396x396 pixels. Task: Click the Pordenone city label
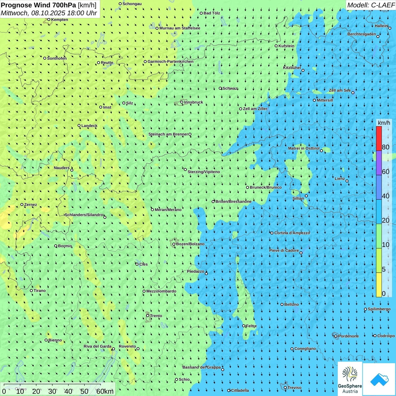pos(348,336)
